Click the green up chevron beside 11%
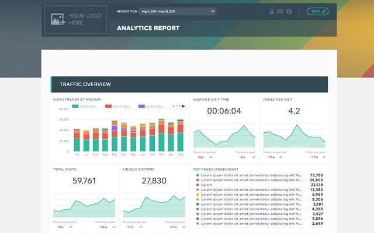This screenshot has width=374, height=233. pos(141,227)
